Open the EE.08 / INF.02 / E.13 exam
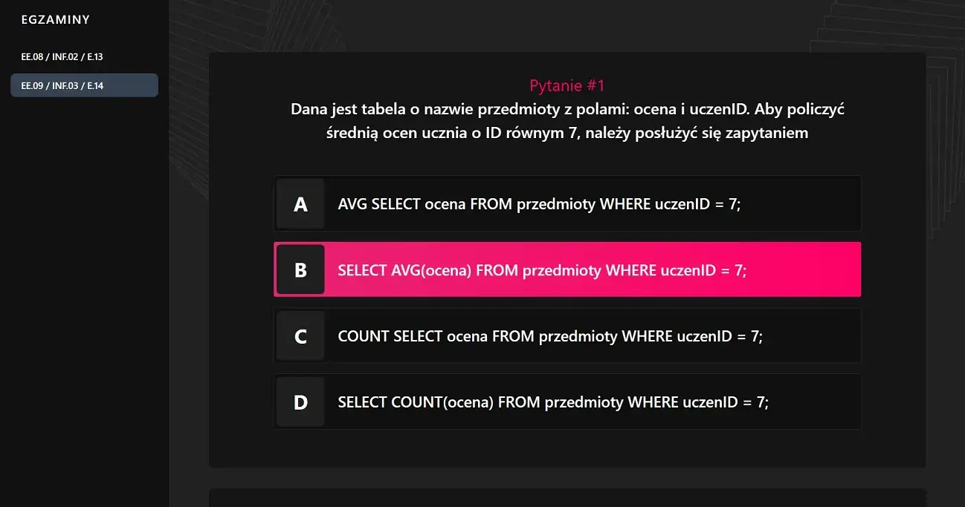This screenshot has width=965, height=507. [x=62, y=56]
